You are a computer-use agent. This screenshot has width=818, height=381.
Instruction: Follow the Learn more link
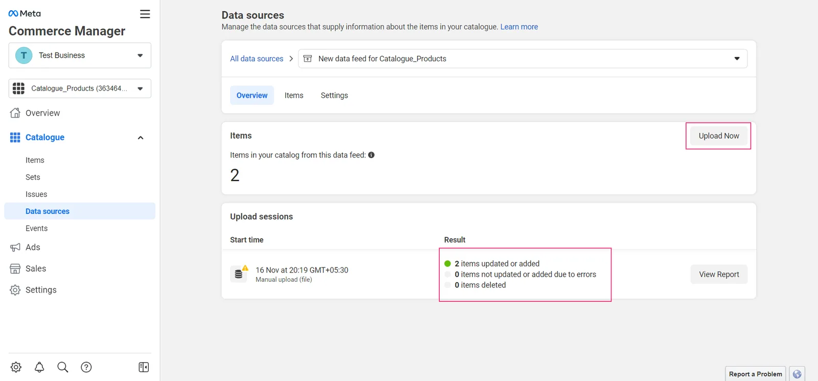pos(519,27)
